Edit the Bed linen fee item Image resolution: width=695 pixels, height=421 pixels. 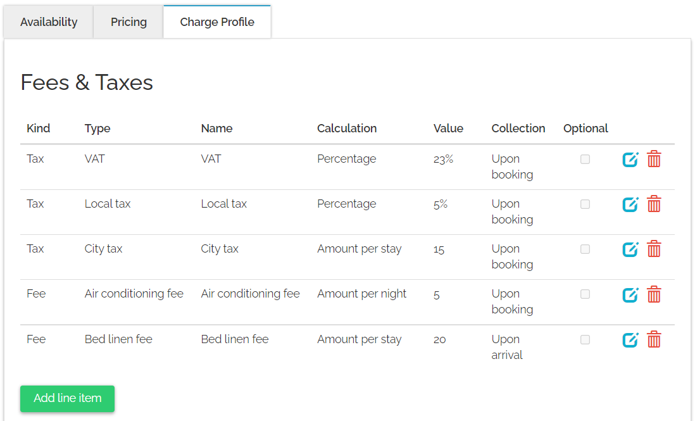click(x=630, y=340)
